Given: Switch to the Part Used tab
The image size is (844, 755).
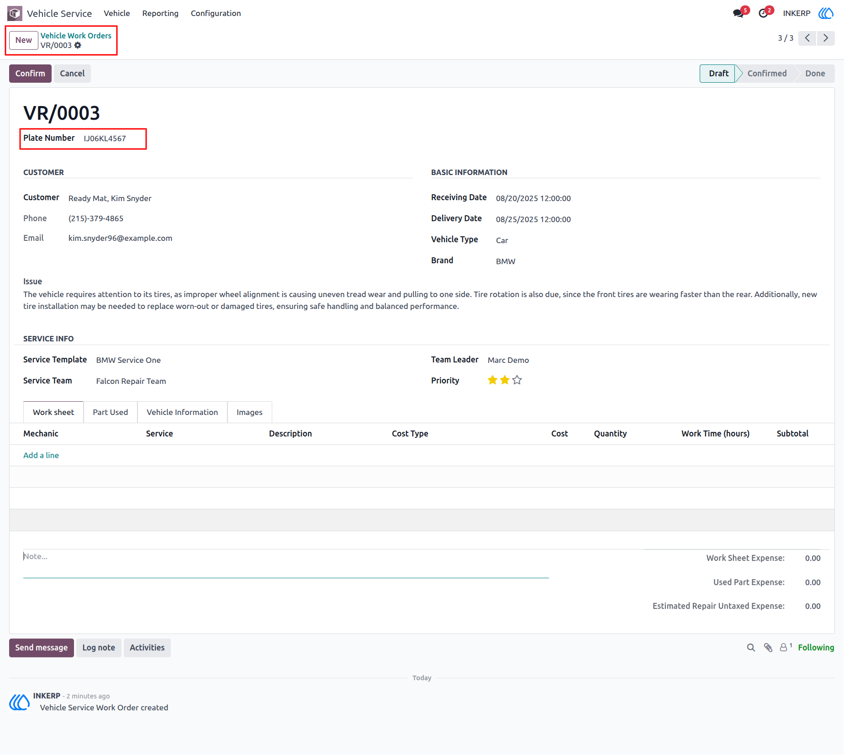Looking at the screenshot, I should click(111, 412).
